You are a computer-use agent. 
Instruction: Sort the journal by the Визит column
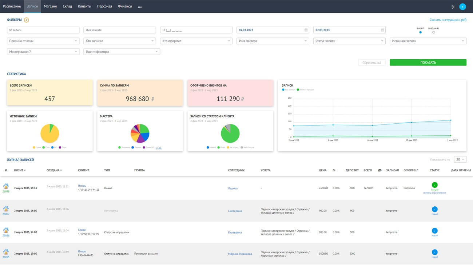[20, 170]
